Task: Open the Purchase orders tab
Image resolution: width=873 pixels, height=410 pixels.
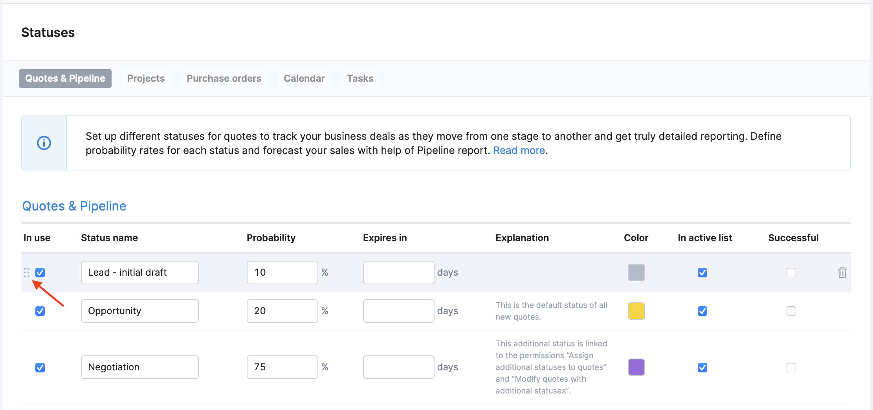Action: (224, 79)
